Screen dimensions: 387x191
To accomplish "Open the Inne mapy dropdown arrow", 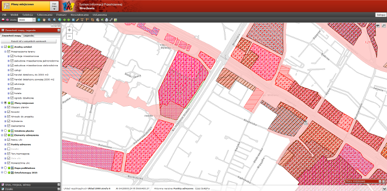I will click(x=54, y=6).
